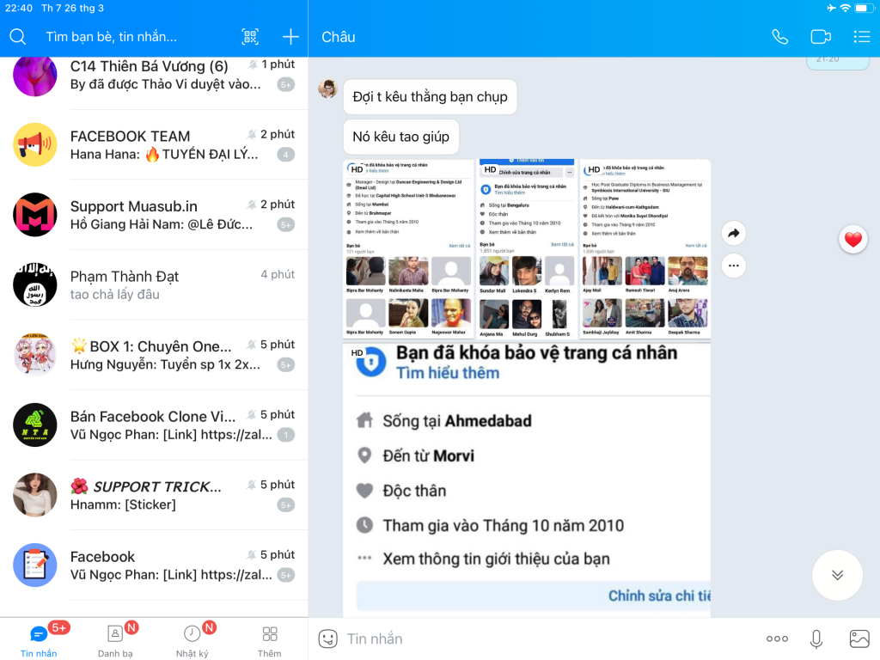The height and width of the screenshot is (660, 880).
Task: Tap the search magnifier icon
Action: click(x=18, y=37)
